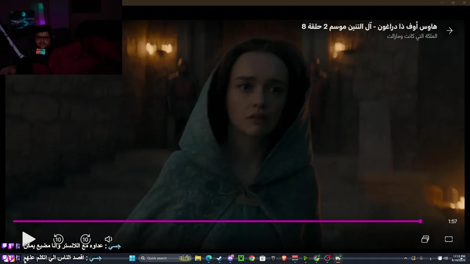
Task: Switch to second Chrome profile window
Action: [x=317, y=258]
